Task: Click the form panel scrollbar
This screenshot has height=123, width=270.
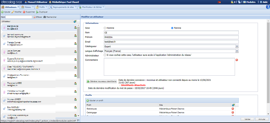Action: (x=268, y=63)
